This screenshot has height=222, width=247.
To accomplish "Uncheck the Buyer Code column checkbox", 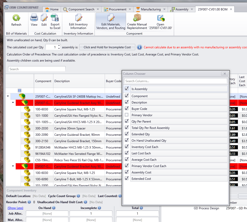I will pos(127,109).
